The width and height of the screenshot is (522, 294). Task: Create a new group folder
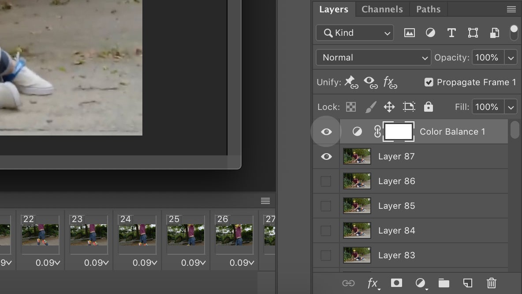(444, 283)
